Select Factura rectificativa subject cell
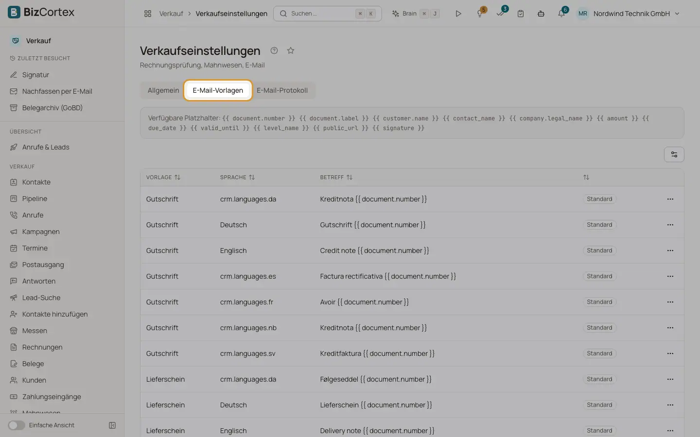700x437 pixels. click(x=388, y=276)
